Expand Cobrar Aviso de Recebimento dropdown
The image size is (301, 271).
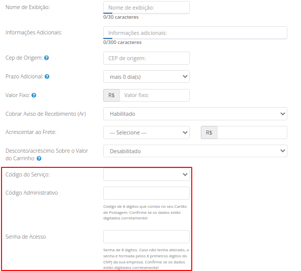195,114
